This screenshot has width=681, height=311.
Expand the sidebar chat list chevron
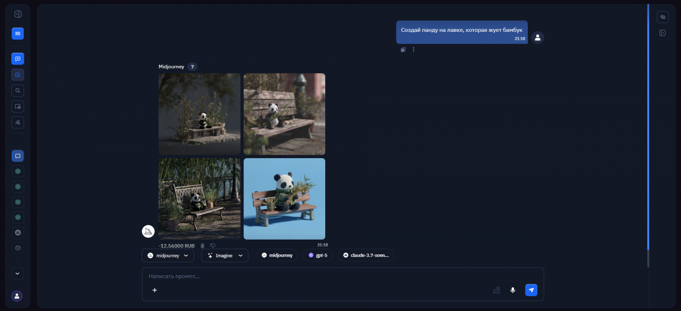coord(17,274)
